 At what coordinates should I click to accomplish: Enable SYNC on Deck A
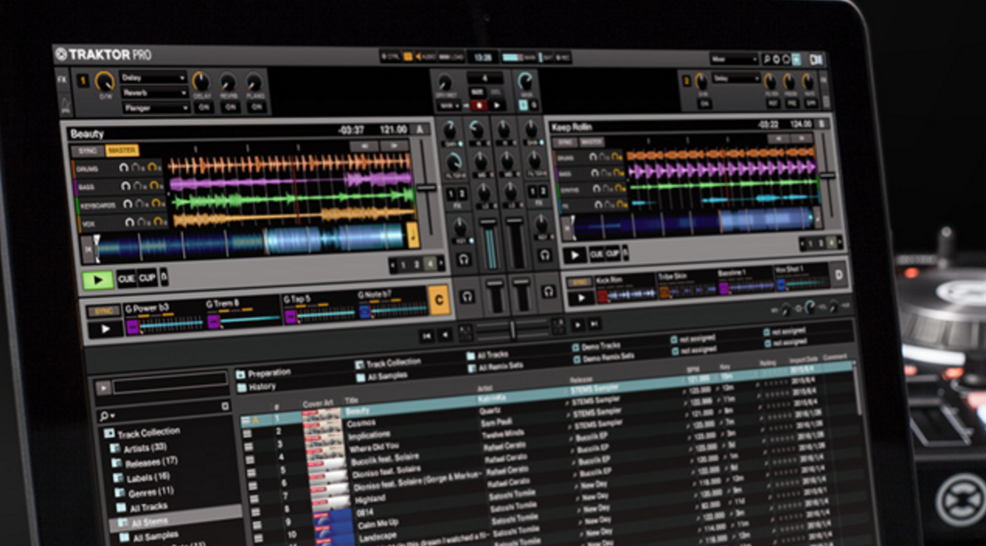[x=86, y=150]
